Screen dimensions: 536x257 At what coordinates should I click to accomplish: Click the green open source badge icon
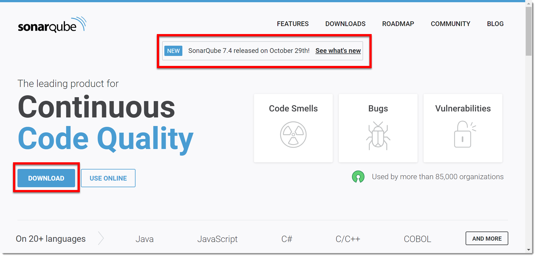(x=358, y=177)
